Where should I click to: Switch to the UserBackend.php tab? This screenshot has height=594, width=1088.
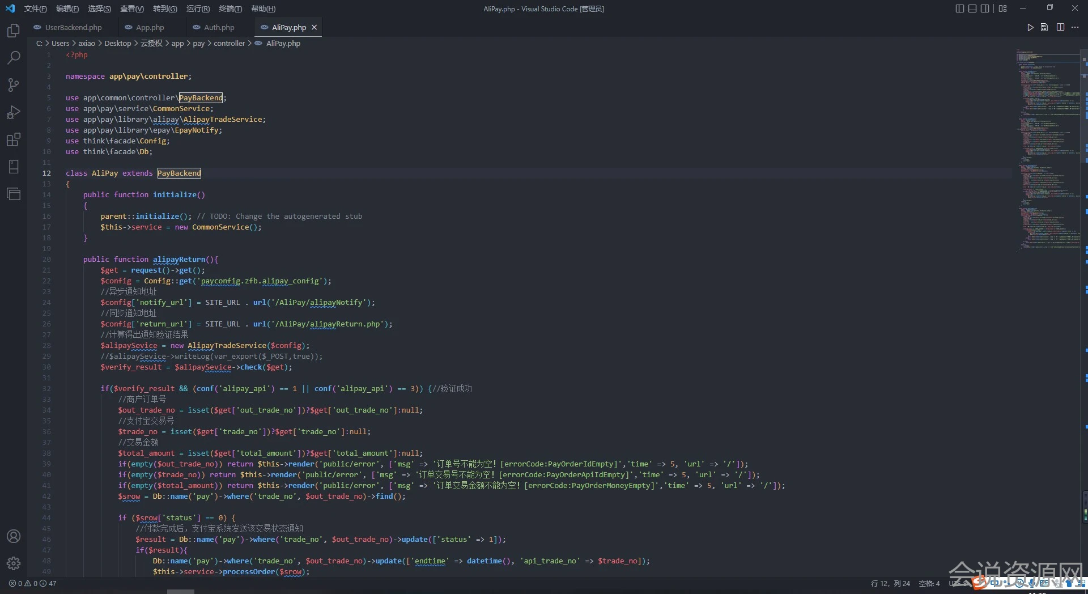(73, 27)
